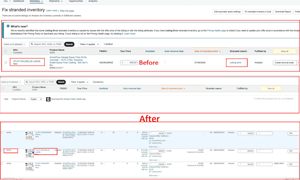This screenshot has height=180, width=300.
Task: Click the Rate this page link
Action: 67,11
